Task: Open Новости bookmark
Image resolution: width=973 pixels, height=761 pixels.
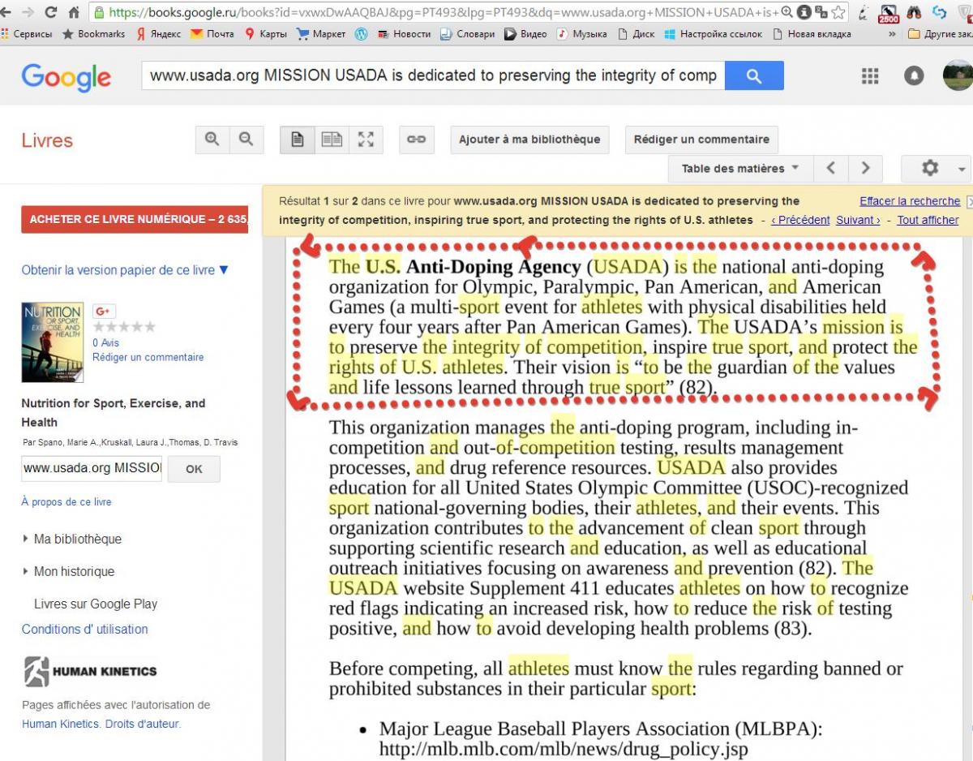Action: (403, 34)
